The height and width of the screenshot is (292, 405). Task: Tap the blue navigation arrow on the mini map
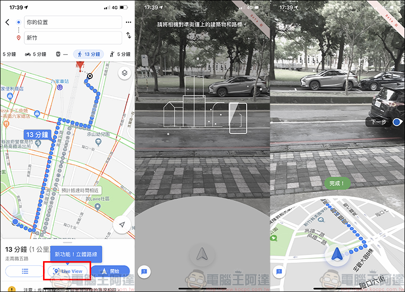click(x=336, y=257)
